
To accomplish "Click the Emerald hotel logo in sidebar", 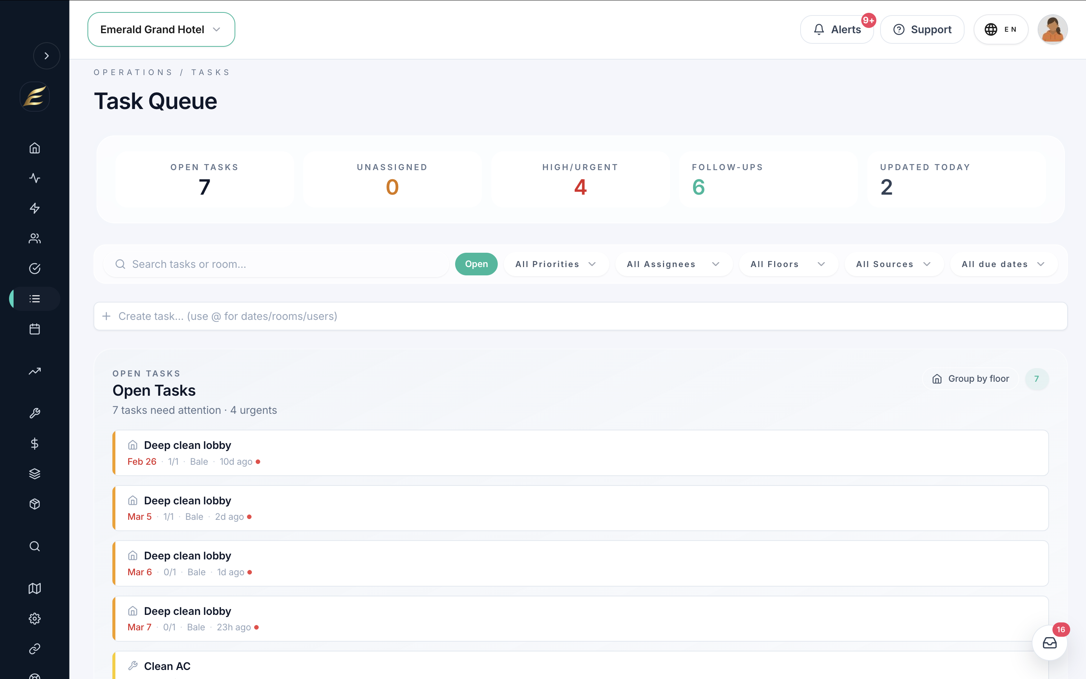I will click(35, 97).
